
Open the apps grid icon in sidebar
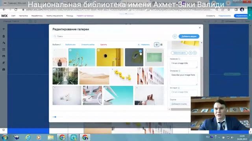point(4,49)
